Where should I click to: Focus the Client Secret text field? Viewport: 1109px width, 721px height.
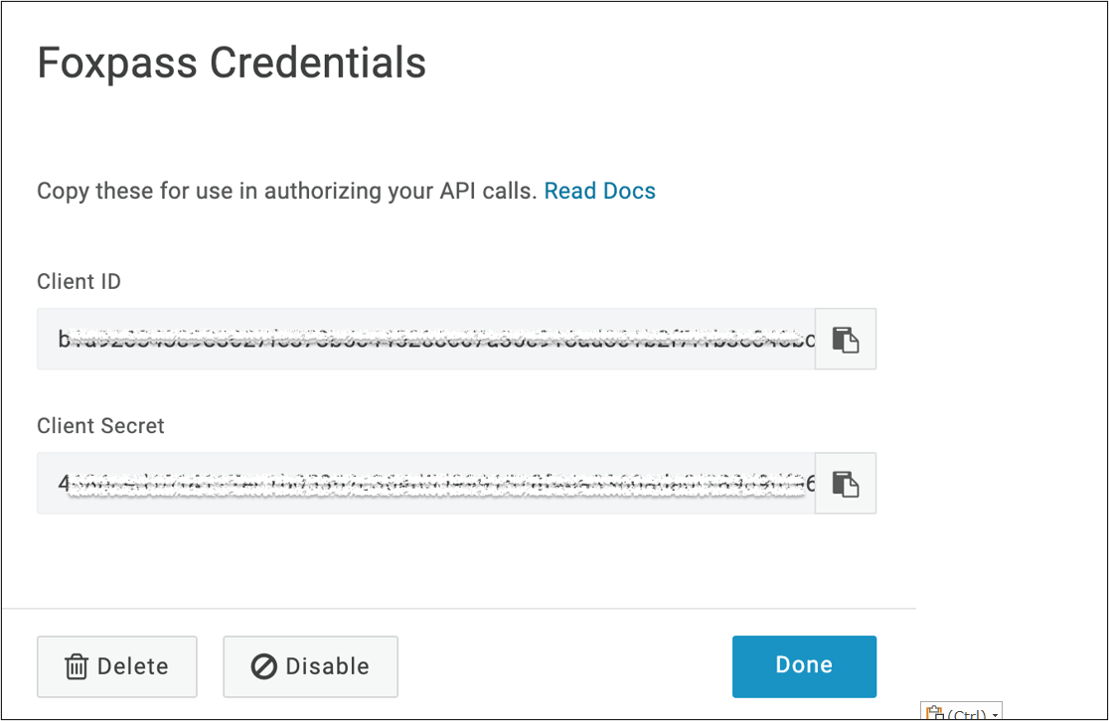(425, 484)
